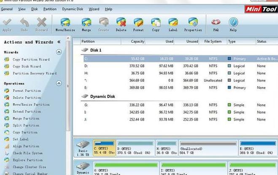Select the D: partition row
This screenshot has width=278, height=175.
(181, 66)
